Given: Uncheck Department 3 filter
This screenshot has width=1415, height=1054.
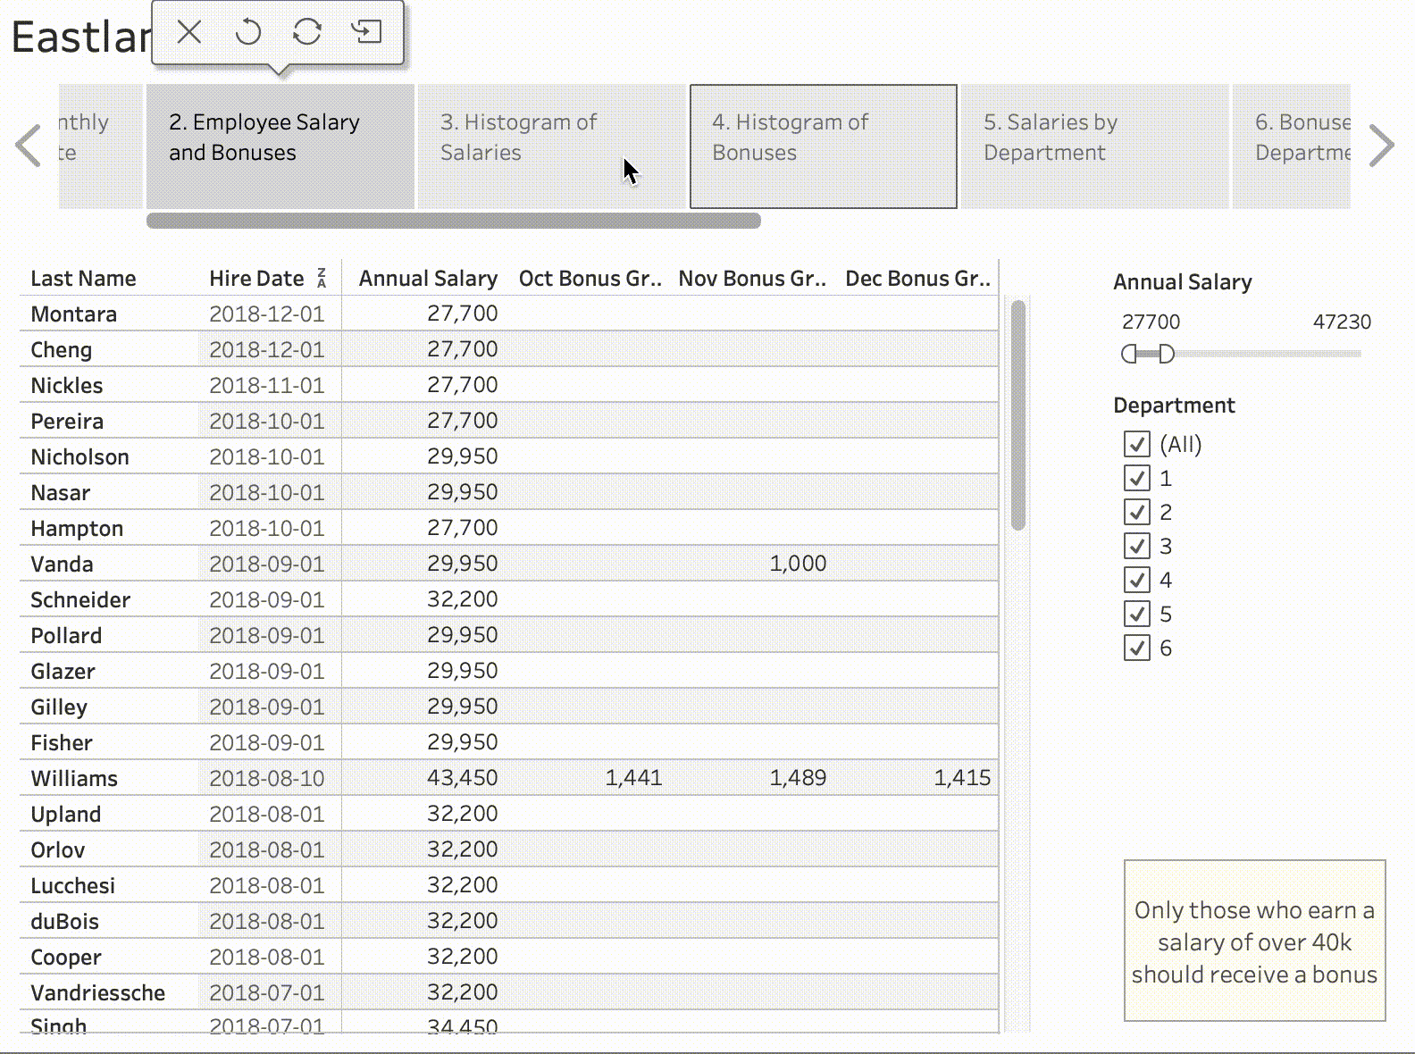Looking at the screenshot, I should [x=1137, y=546].
